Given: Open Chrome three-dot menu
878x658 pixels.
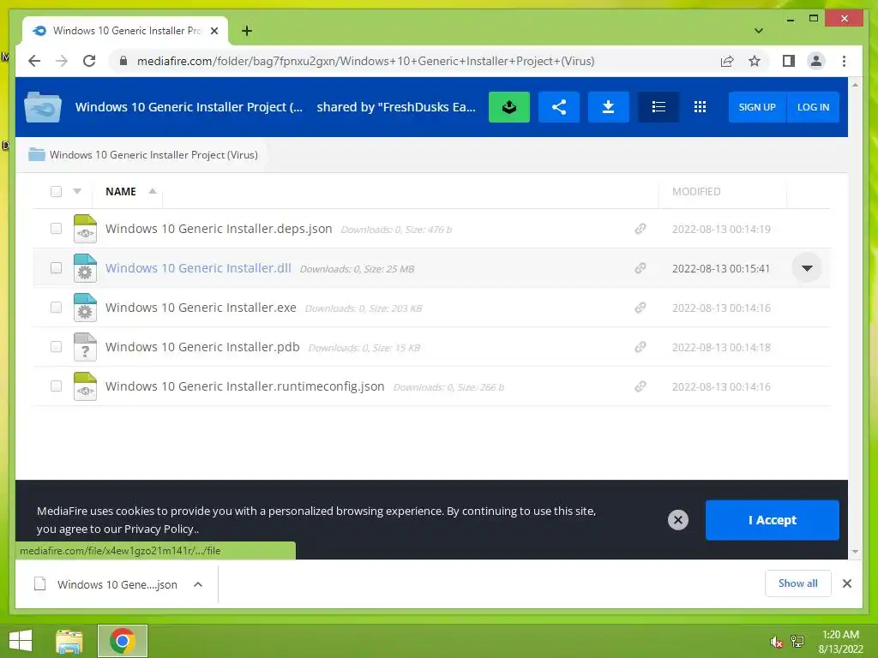Looking at the screenshot, I should 844,61.
